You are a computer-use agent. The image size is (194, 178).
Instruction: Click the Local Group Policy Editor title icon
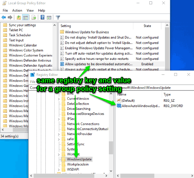[4, 3]
